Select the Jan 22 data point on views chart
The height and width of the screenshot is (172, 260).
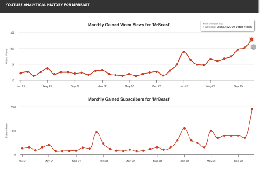pyautogui.click(x=102, y=70)
